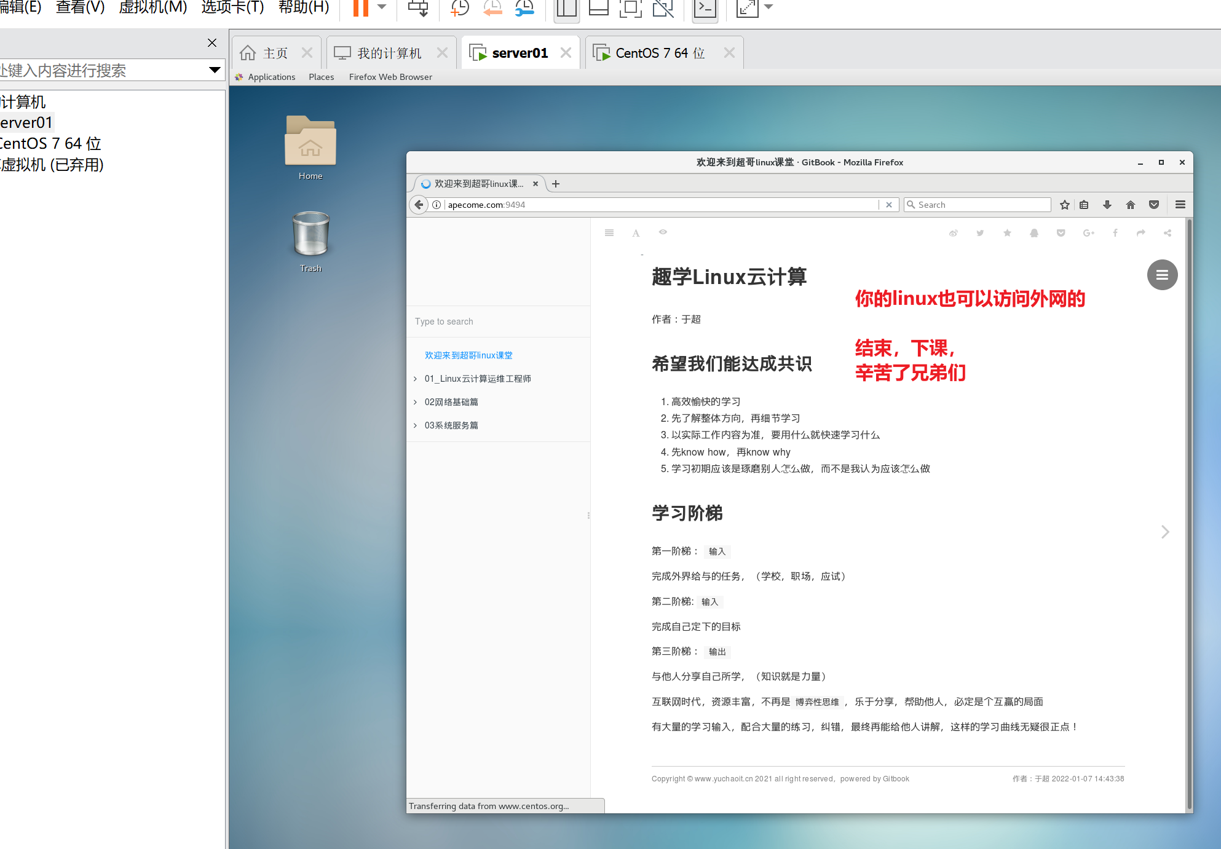Click the VMware pause button
This screenshot has width=1221, height=849.
click(360, 8)
